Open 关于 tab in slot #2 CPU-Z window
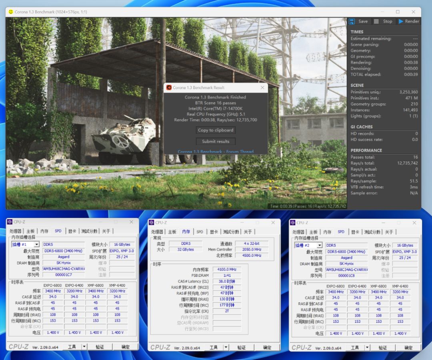The width and height of the screenshot is (432, 360). [389, 232]
